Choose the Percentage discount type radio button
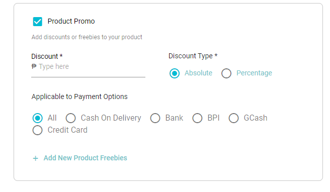The image size is (330, 192). 226,73
